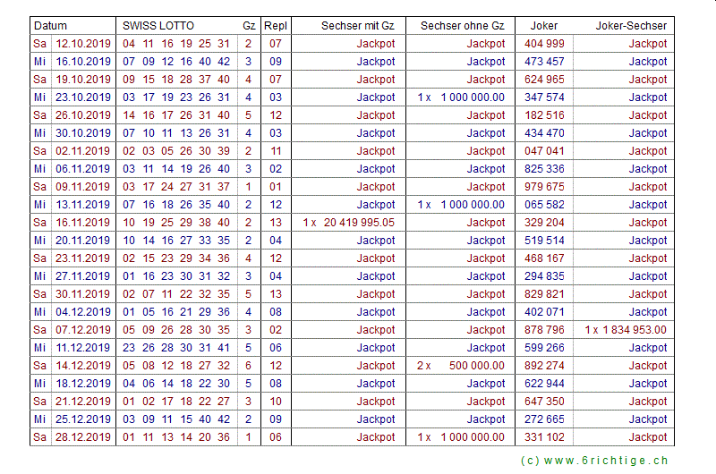716x474 pixels.
Task: Select the Repl column header
Action: [276, 26]
